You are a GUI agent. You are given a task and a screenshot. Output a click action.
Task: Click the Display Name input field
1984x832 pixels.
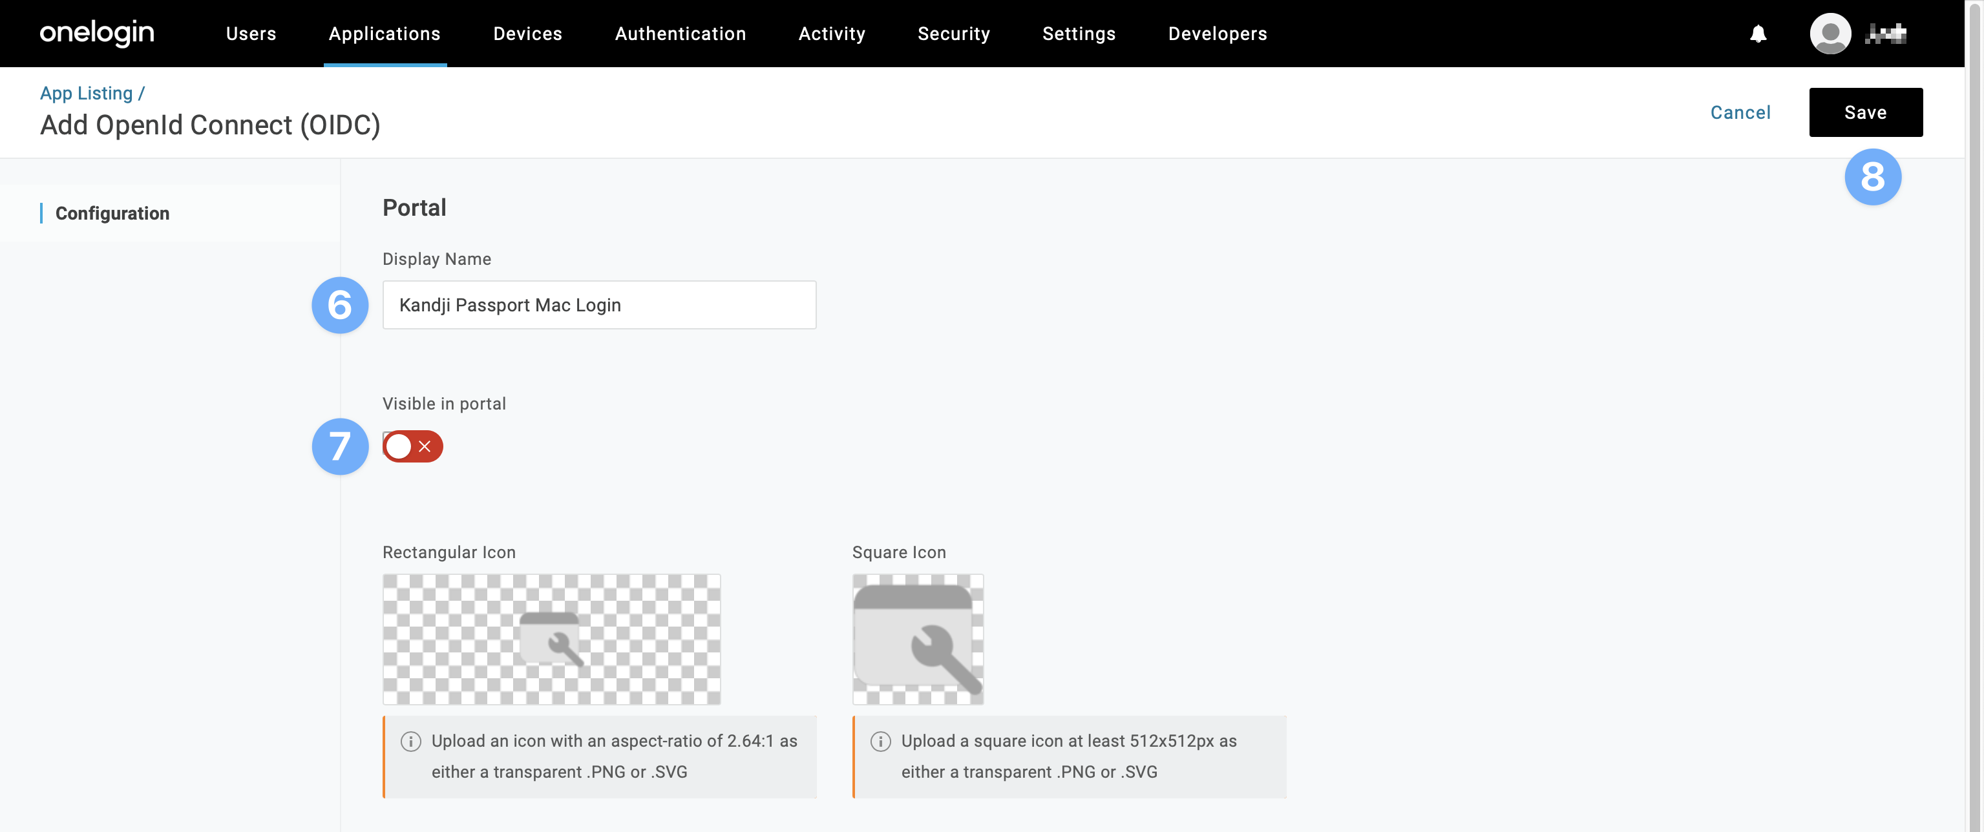(x=599, y=305)
